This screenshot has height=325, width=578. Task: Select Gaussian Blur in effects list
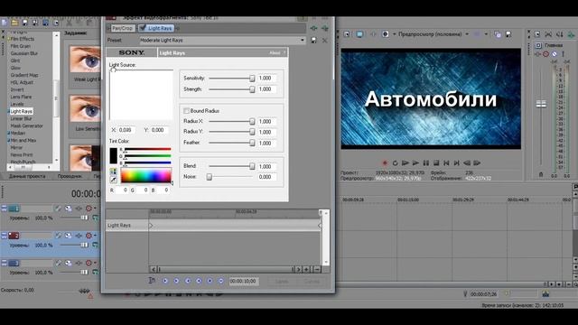click(x=24, y=53)
